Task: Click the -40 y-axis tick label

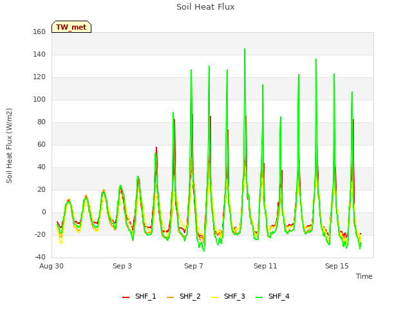Action: (40, 257)
